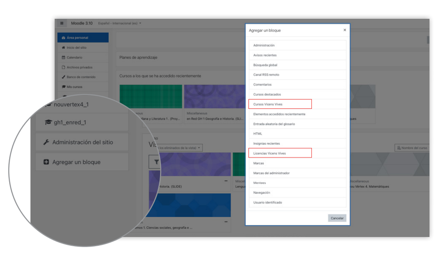The width and height of the screenshot is (447, 258).
Task: Open the Español language selector dropdown
Action: pyautogui.click(x=120, y=23)
